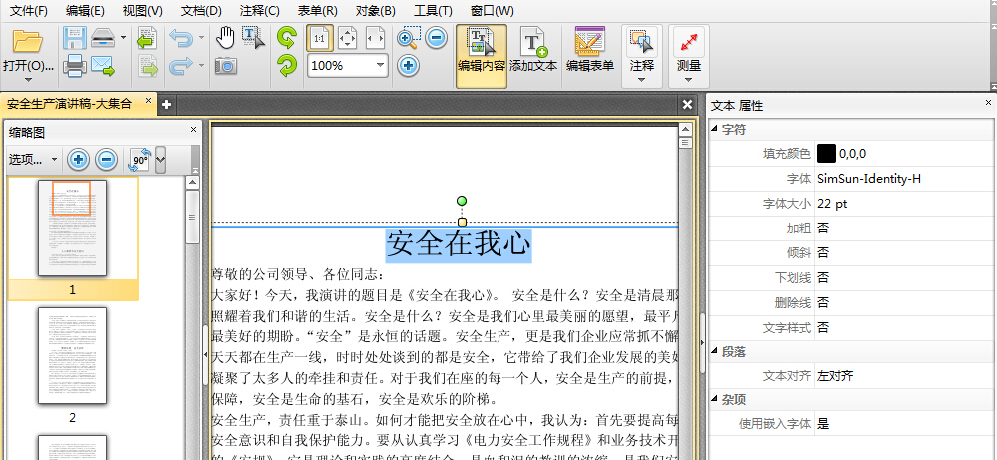The height and width of the screenshot is (460, 997).
Task: Open the 视图(V) menu
Action: [143, 10]
